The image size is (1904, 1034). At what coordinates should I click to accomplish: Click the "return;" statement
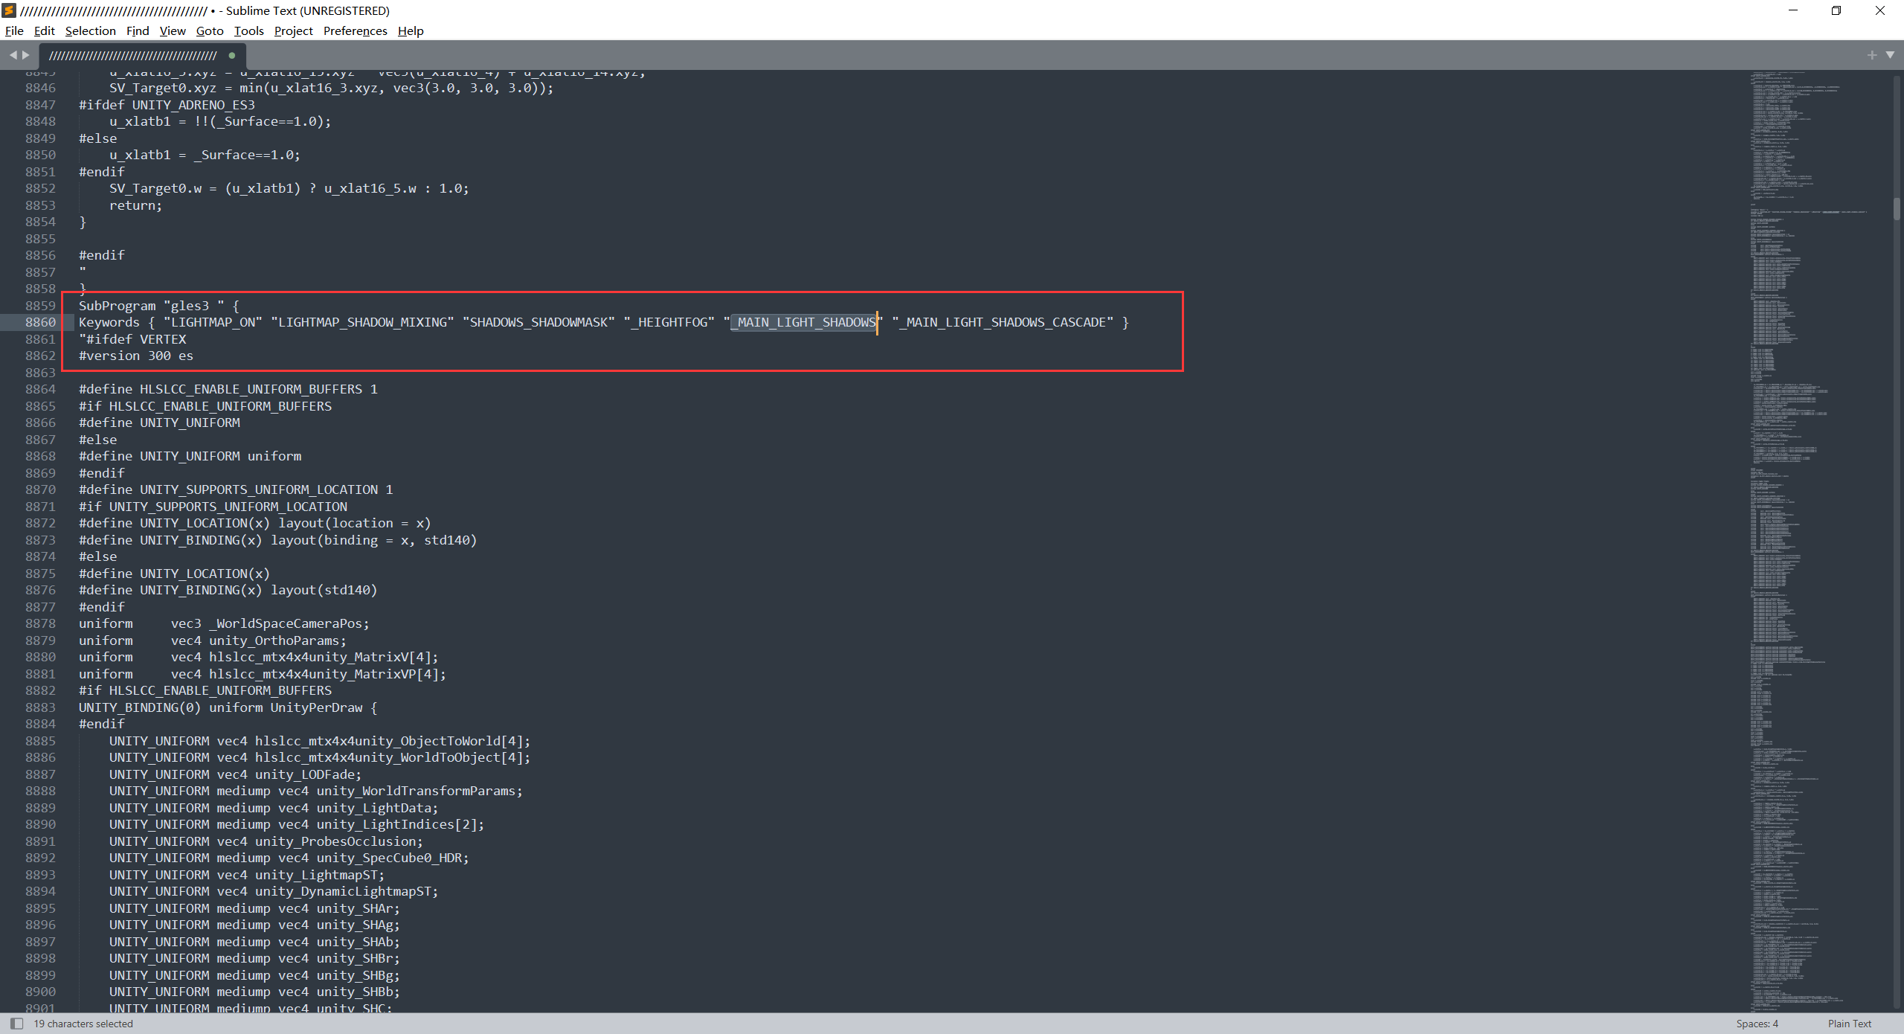(x=135, y=205)
